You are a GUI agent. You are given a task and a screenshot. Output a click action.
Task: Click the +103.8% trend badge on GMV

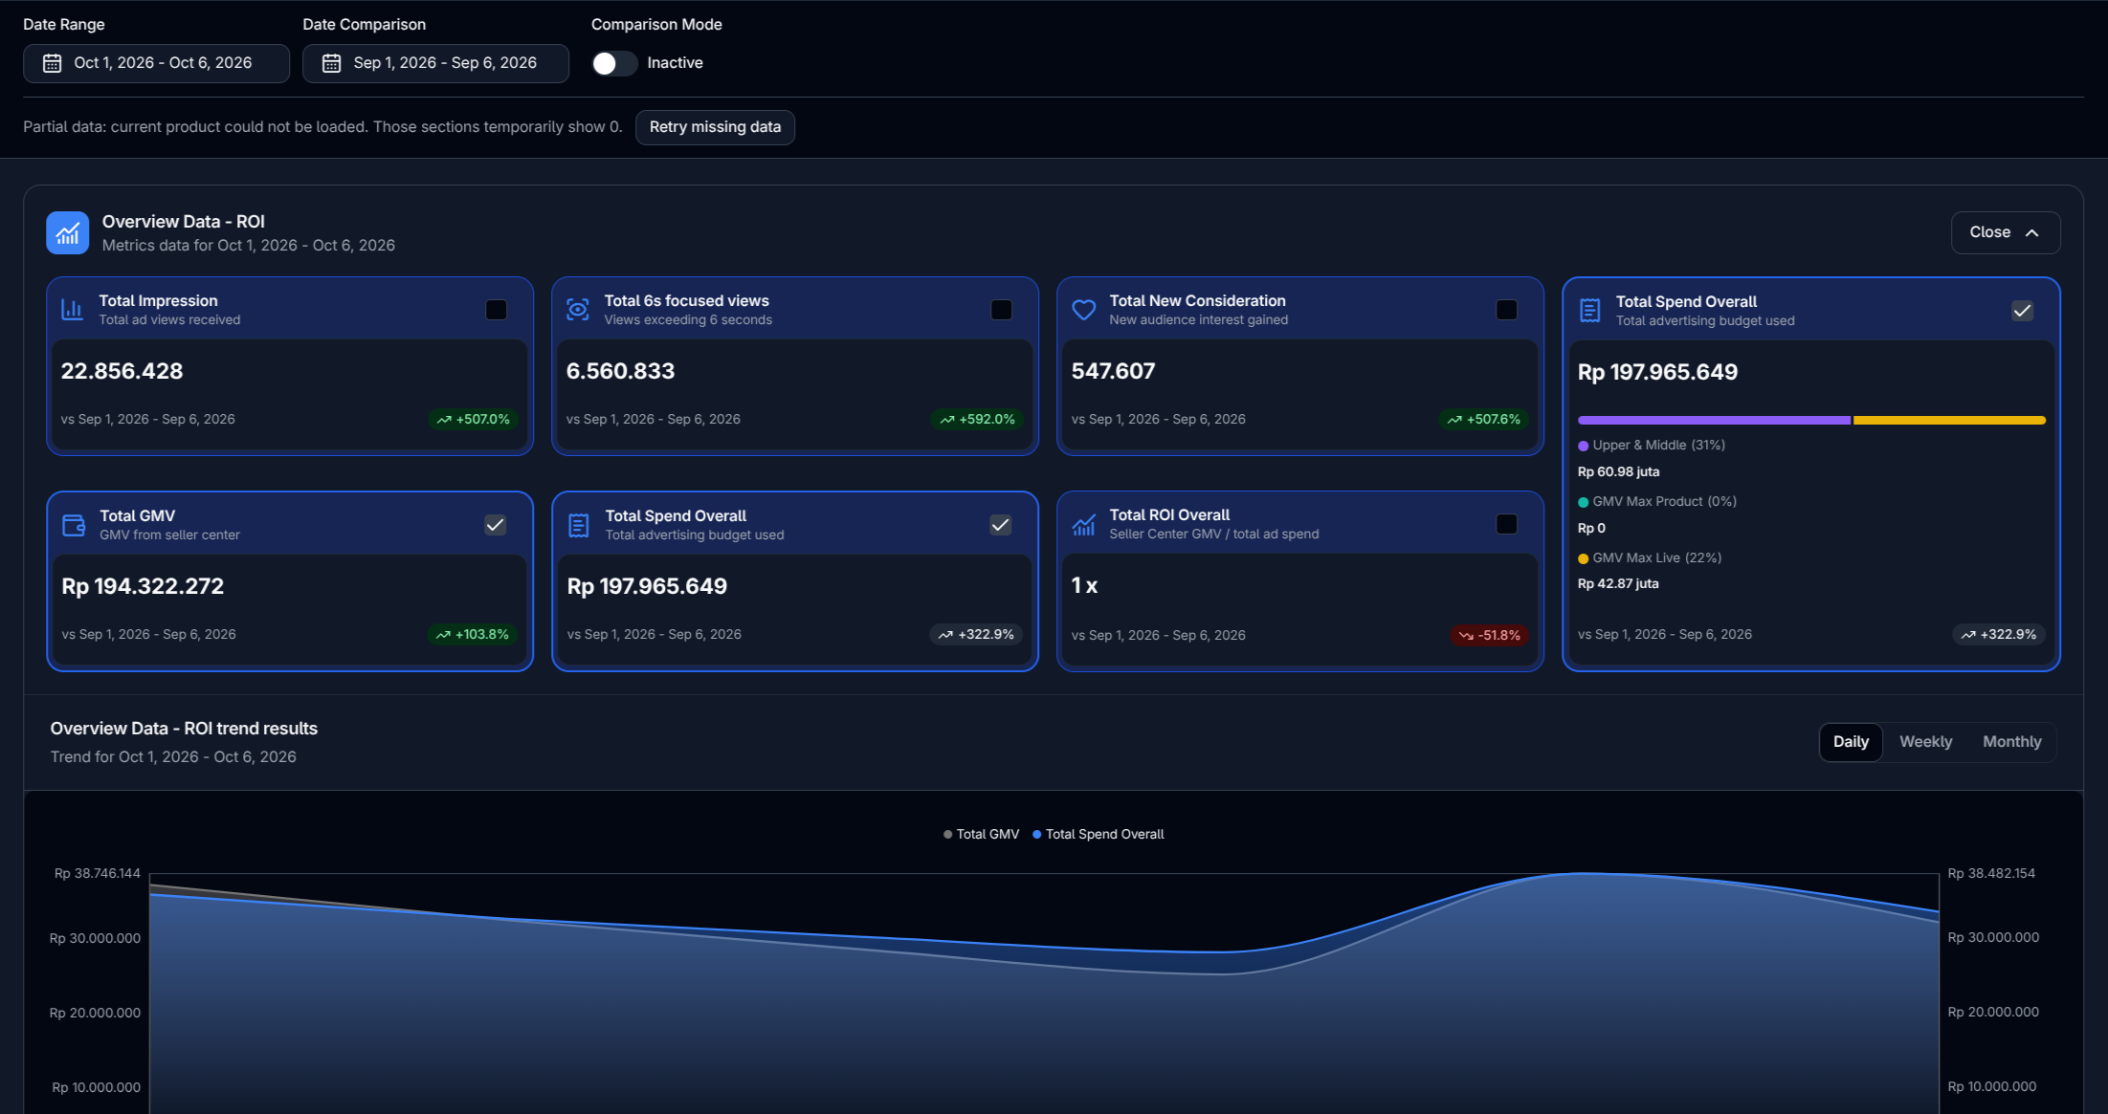(x=473, y=634)
